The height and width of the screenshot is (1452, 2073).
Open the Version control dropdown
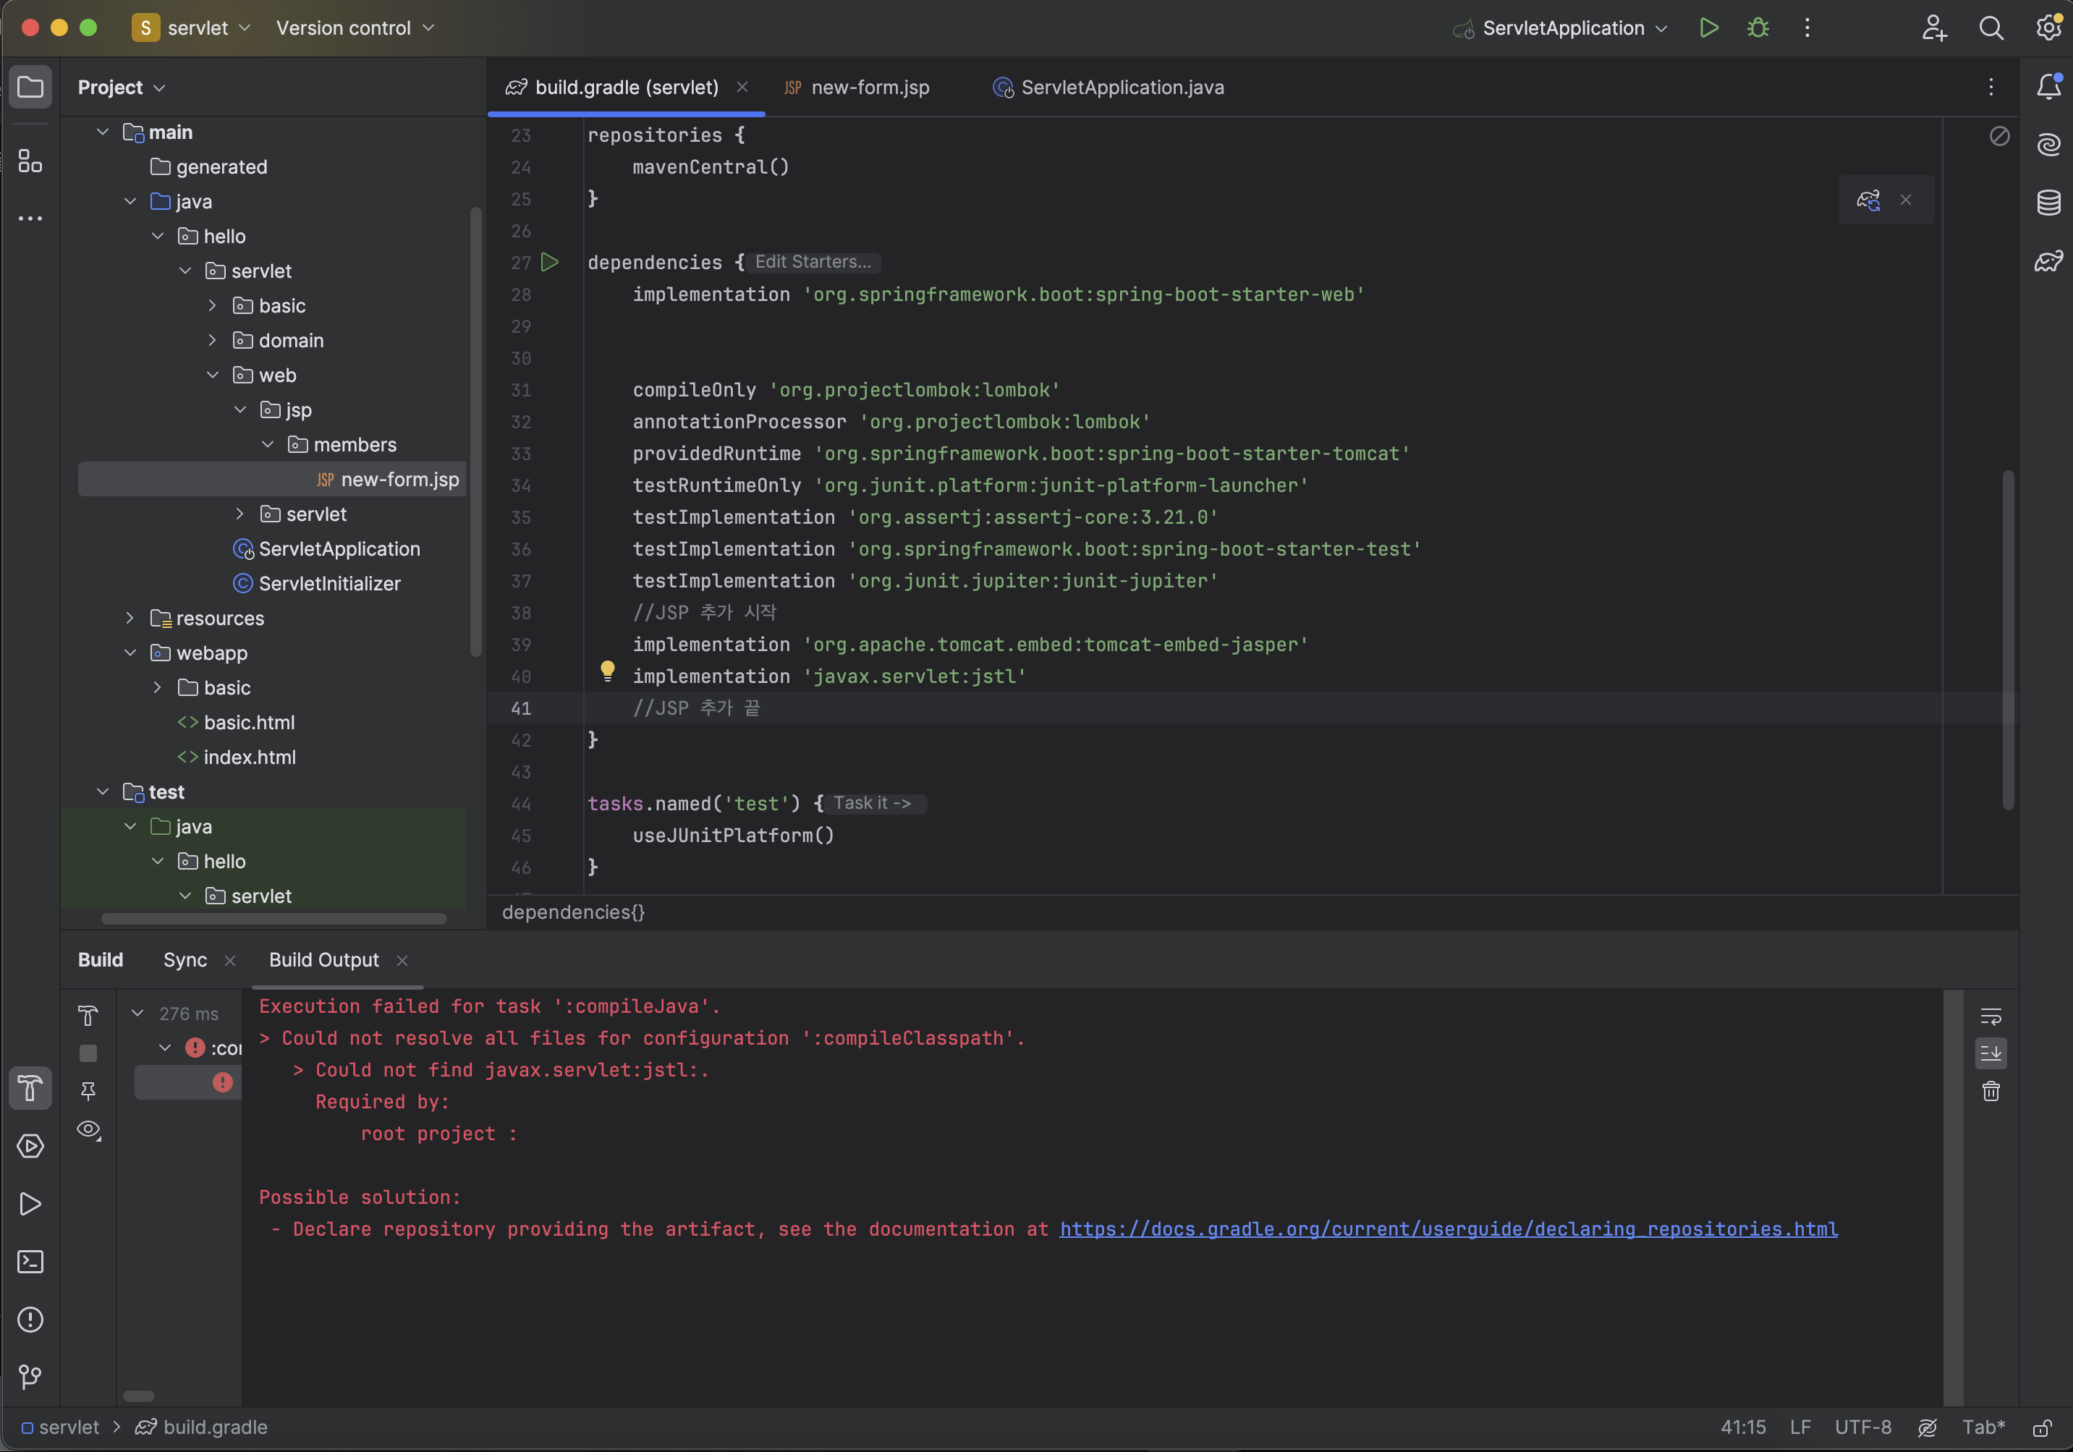(x=355, y=28)
